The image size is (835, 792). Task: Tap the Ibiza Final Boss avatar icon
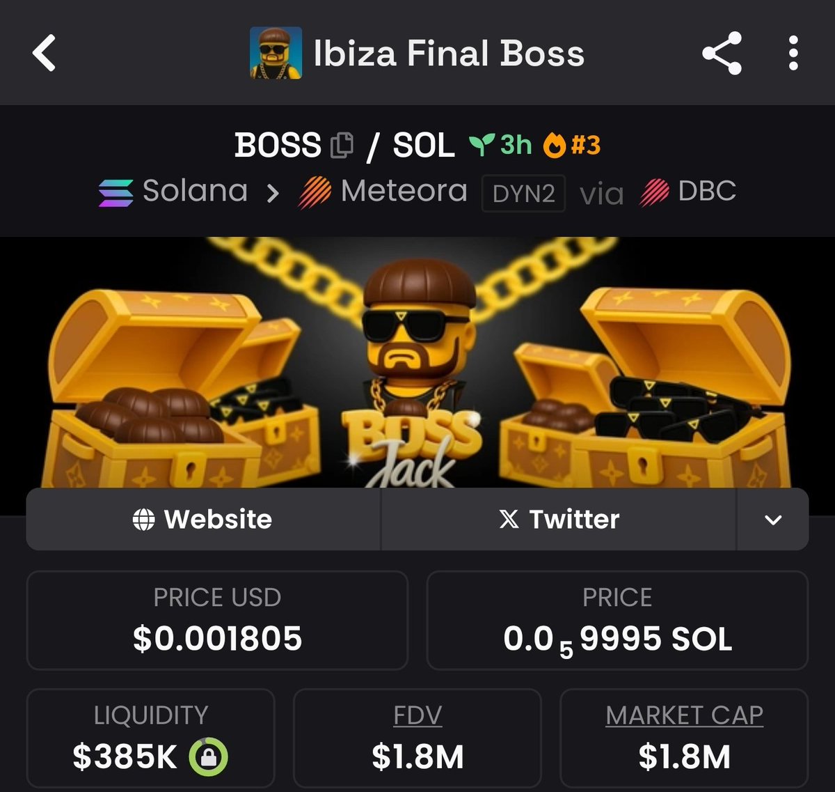click(x=276, y=53)
